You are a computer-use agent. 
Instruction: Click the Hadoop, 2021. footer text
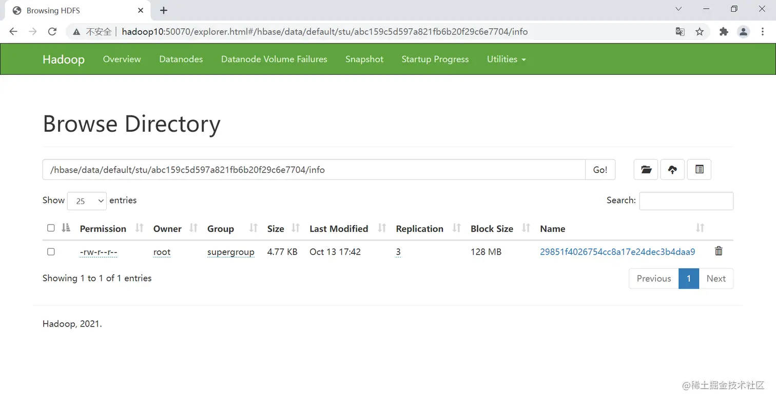(72, 324)
